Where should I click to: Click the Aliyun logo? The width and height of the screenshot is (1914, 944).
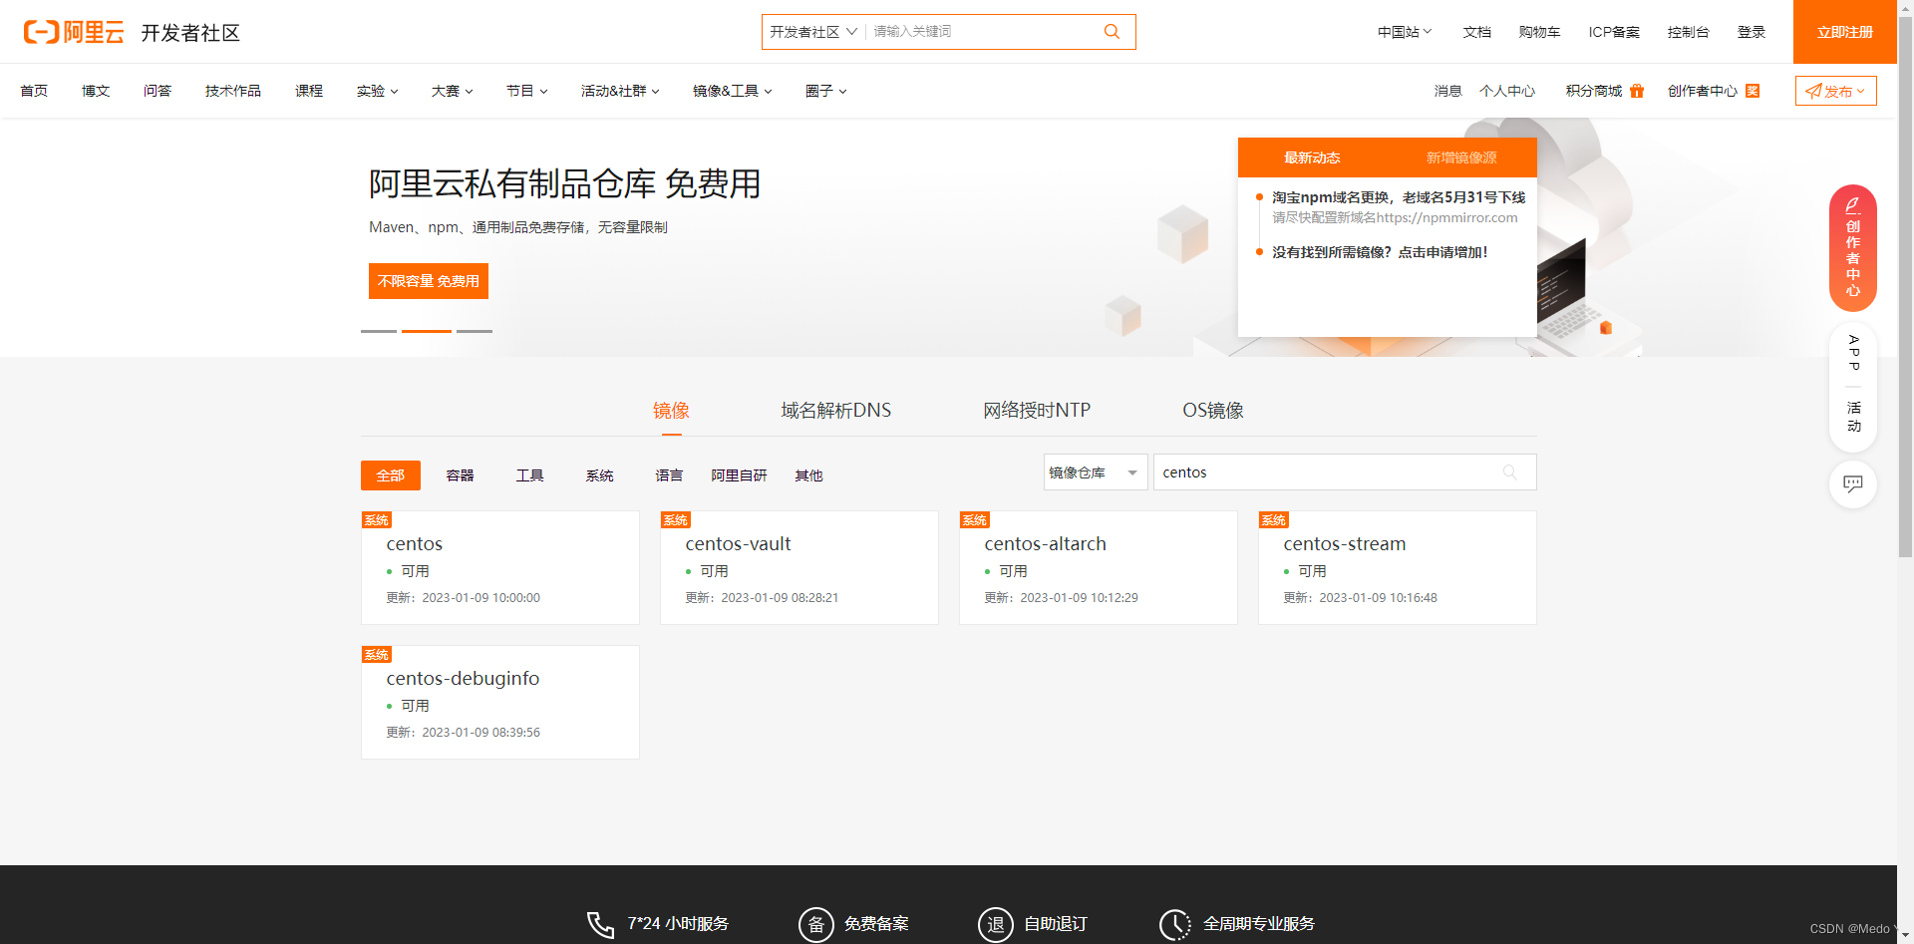(x=74, y=32)
